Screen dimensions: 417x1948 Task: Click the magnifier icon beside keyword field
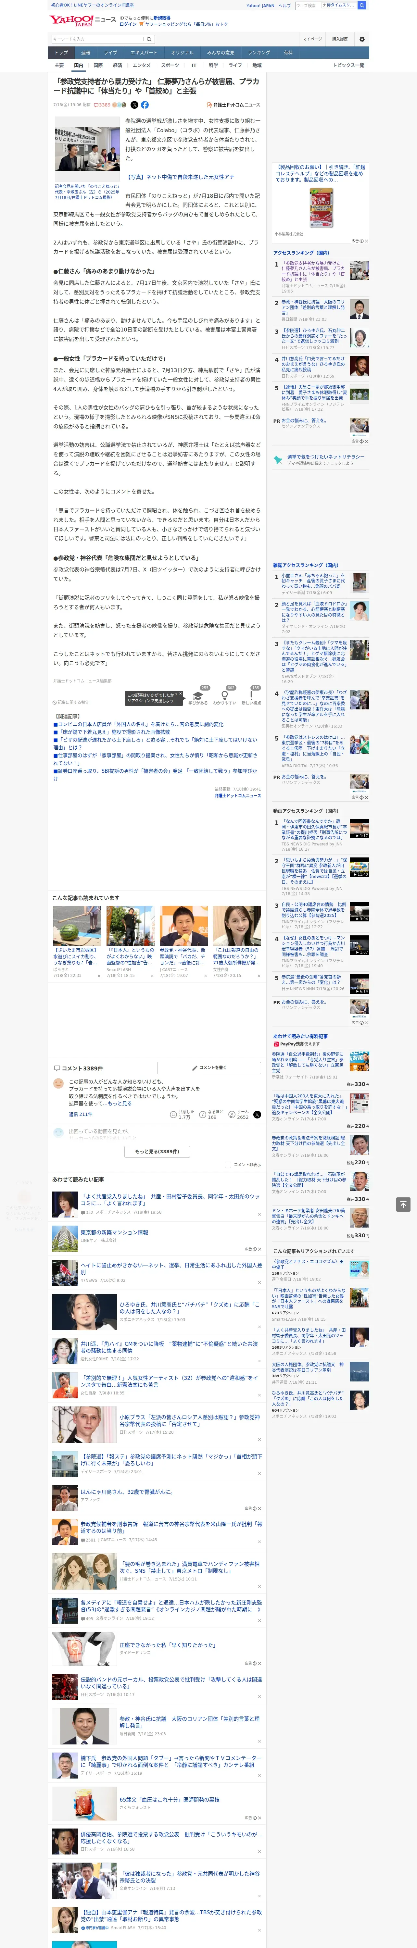pyautogui.click(x=149, y=39)
